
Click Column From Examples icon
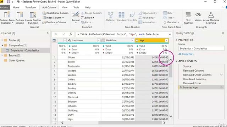[7, 14]
